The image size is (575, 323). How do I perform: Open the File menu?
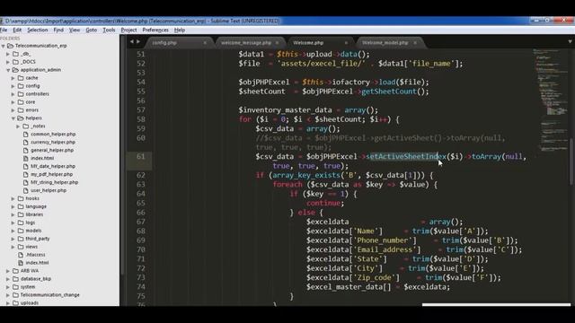4,30
